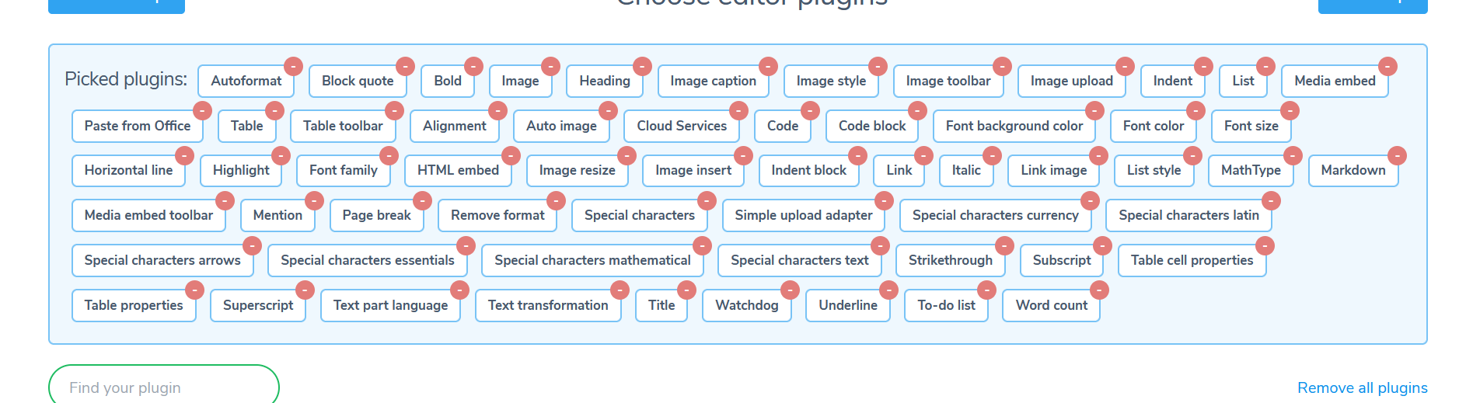Remove Word count via red minus badge
This screenshot has width=1459, height=403.
coord(1099,290)
